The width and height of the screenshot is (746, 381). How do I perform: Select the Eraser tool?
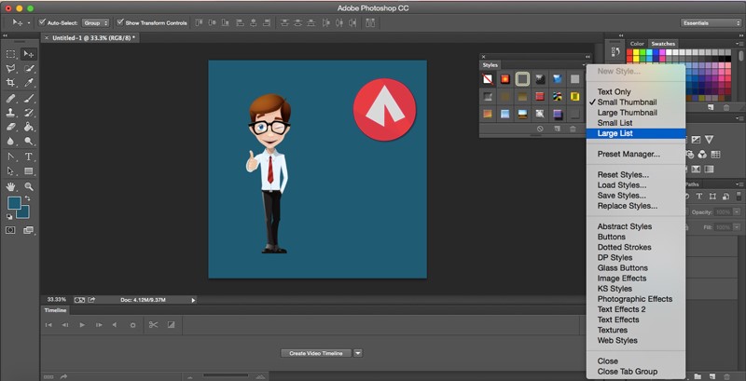10,127
